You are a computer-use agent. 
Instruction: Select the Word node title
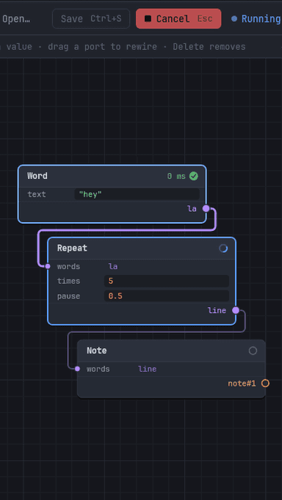coord(37,176)
